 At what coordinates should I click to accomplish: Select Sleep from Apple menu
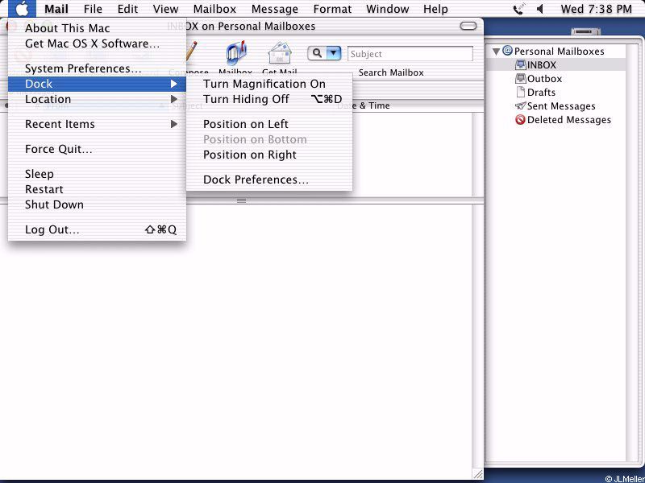97,174
